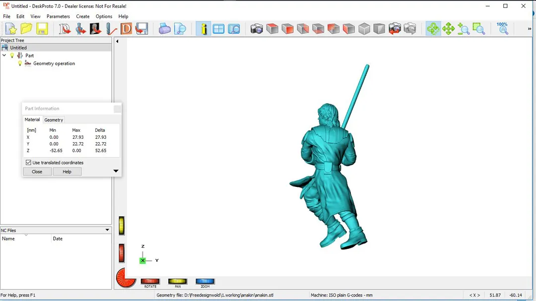Click the Write NC program file icon

click(141, 29)
